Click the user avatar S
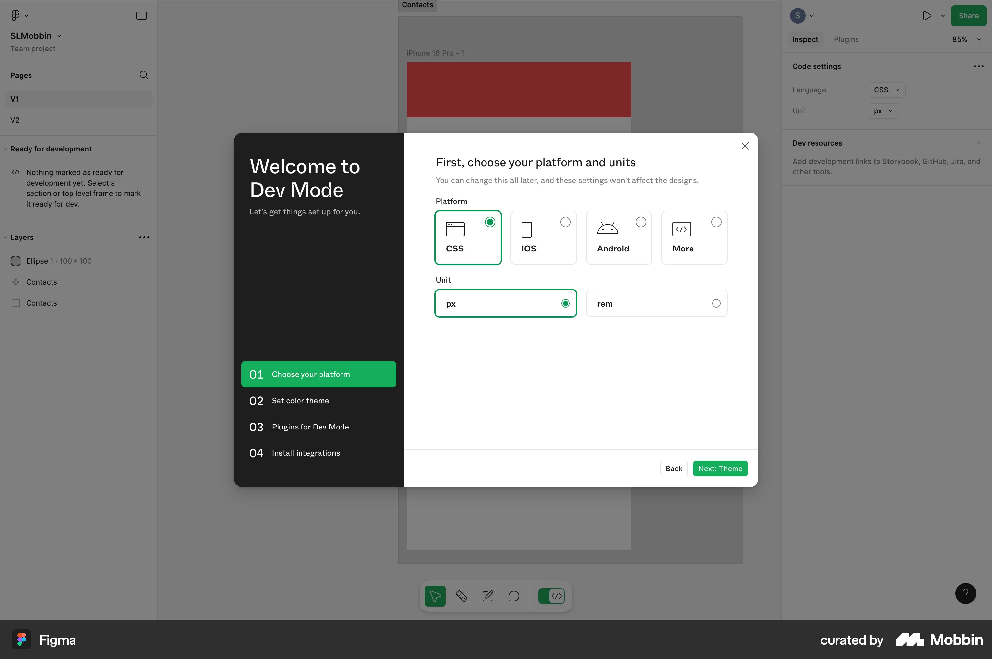This screenshot has height=659, width=992. (x=798, y=15)
